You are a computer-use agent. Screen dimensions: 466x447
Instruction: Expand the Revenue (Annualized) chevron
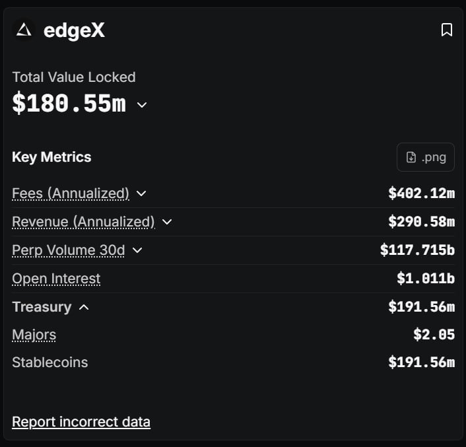tap(167, 222)
